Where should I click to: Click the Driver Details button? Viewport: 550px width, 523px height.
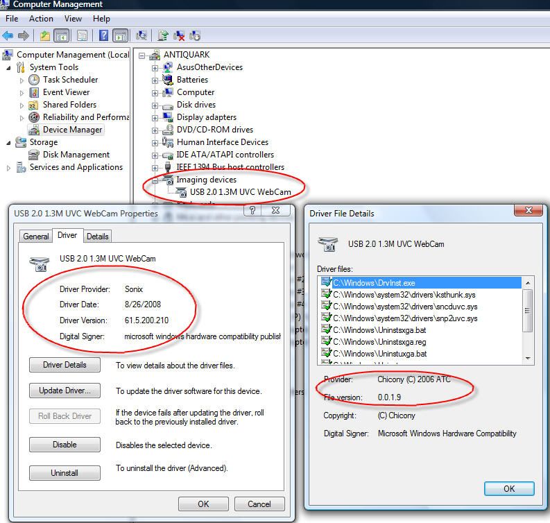point(65,365)
